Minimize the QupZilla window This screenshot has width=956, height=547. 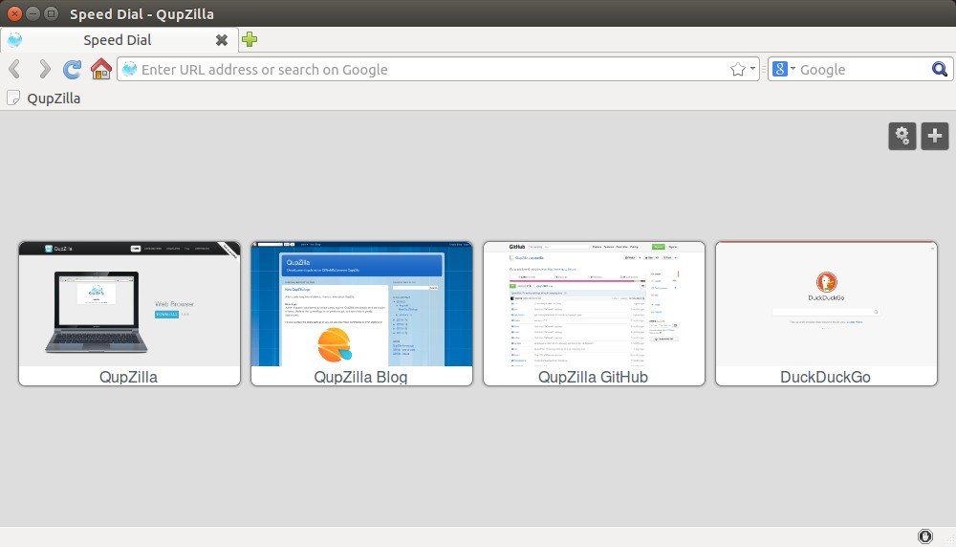coord(33,13)
